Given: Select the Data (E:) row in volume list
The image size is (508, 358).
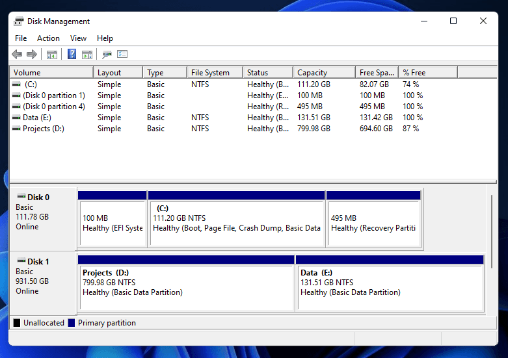Looking at the screenshot, I should [36, 118].
